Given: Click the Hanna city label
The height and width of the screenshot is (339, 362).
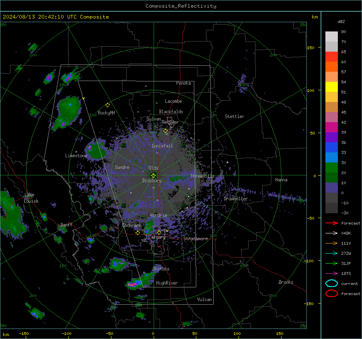Looking at the screenshot, I should (281, 180).
